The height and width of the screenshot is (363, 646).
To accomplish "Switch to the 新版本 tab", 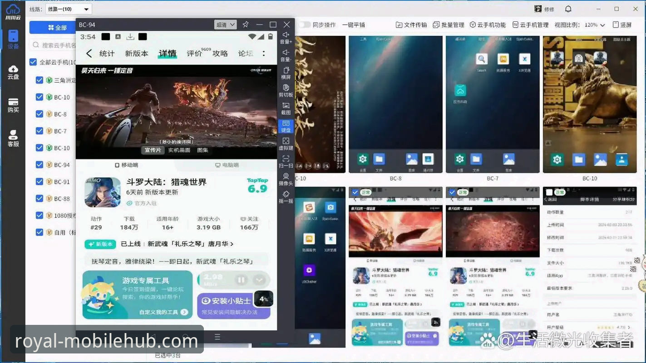I will click(137, 54).
